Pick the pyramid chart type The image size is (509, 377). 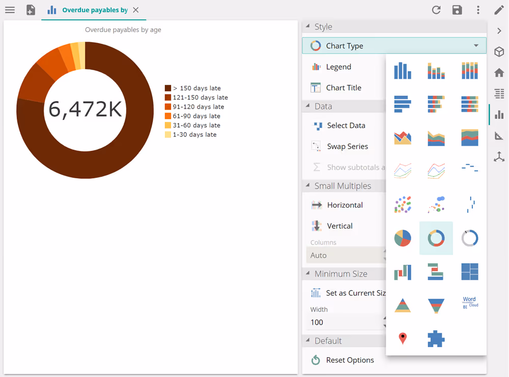tap(403, 305)
